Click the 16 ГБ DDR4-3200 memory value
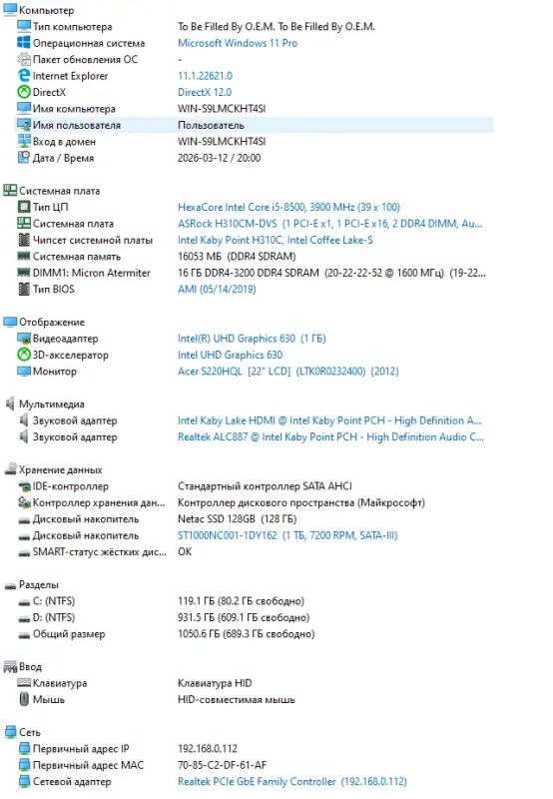This screenshot has width=553, height=799. coord(331,273)
